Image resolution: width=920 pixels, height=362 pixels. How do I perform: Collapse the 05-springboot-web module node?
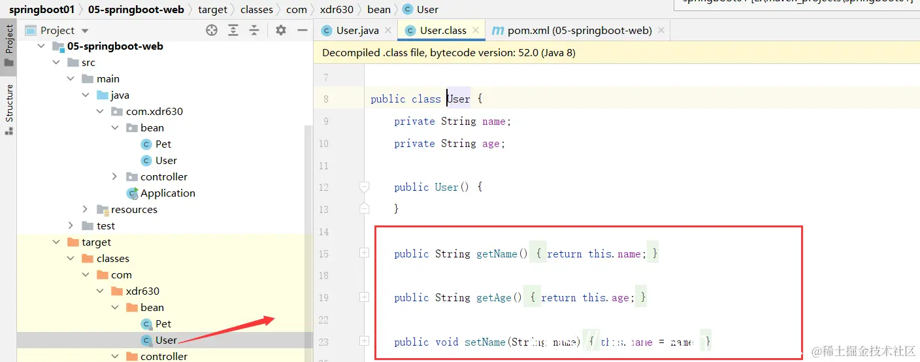pos(42,46)
